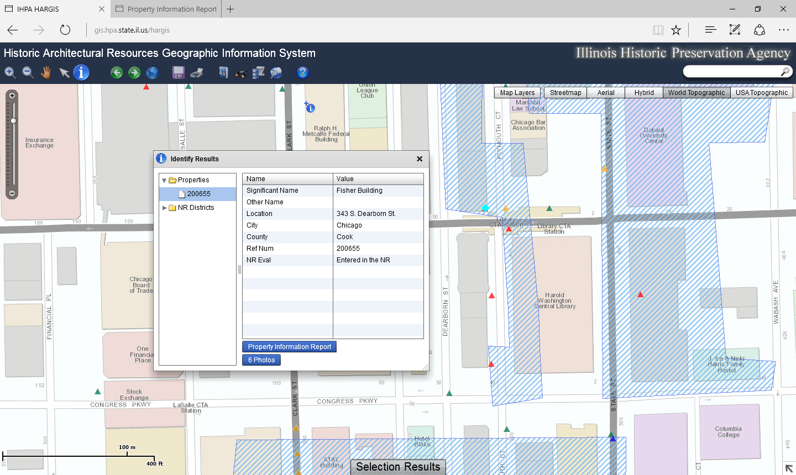The image size is (796, 475).
Task: Activate the pan hand tool
Action: pyautogui.click(x=46, y=72)
